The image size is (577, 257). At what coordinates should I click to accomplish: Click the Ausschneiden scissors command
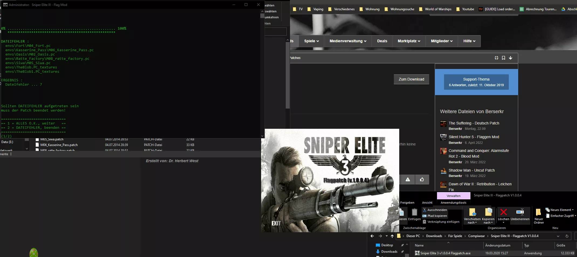click(435, 210)
